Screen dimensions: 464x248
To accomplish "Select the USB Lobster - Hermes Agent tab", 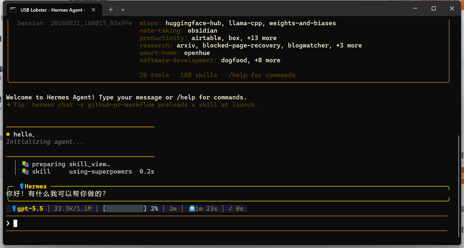I will pyautogui.click(x=54, y=10).
